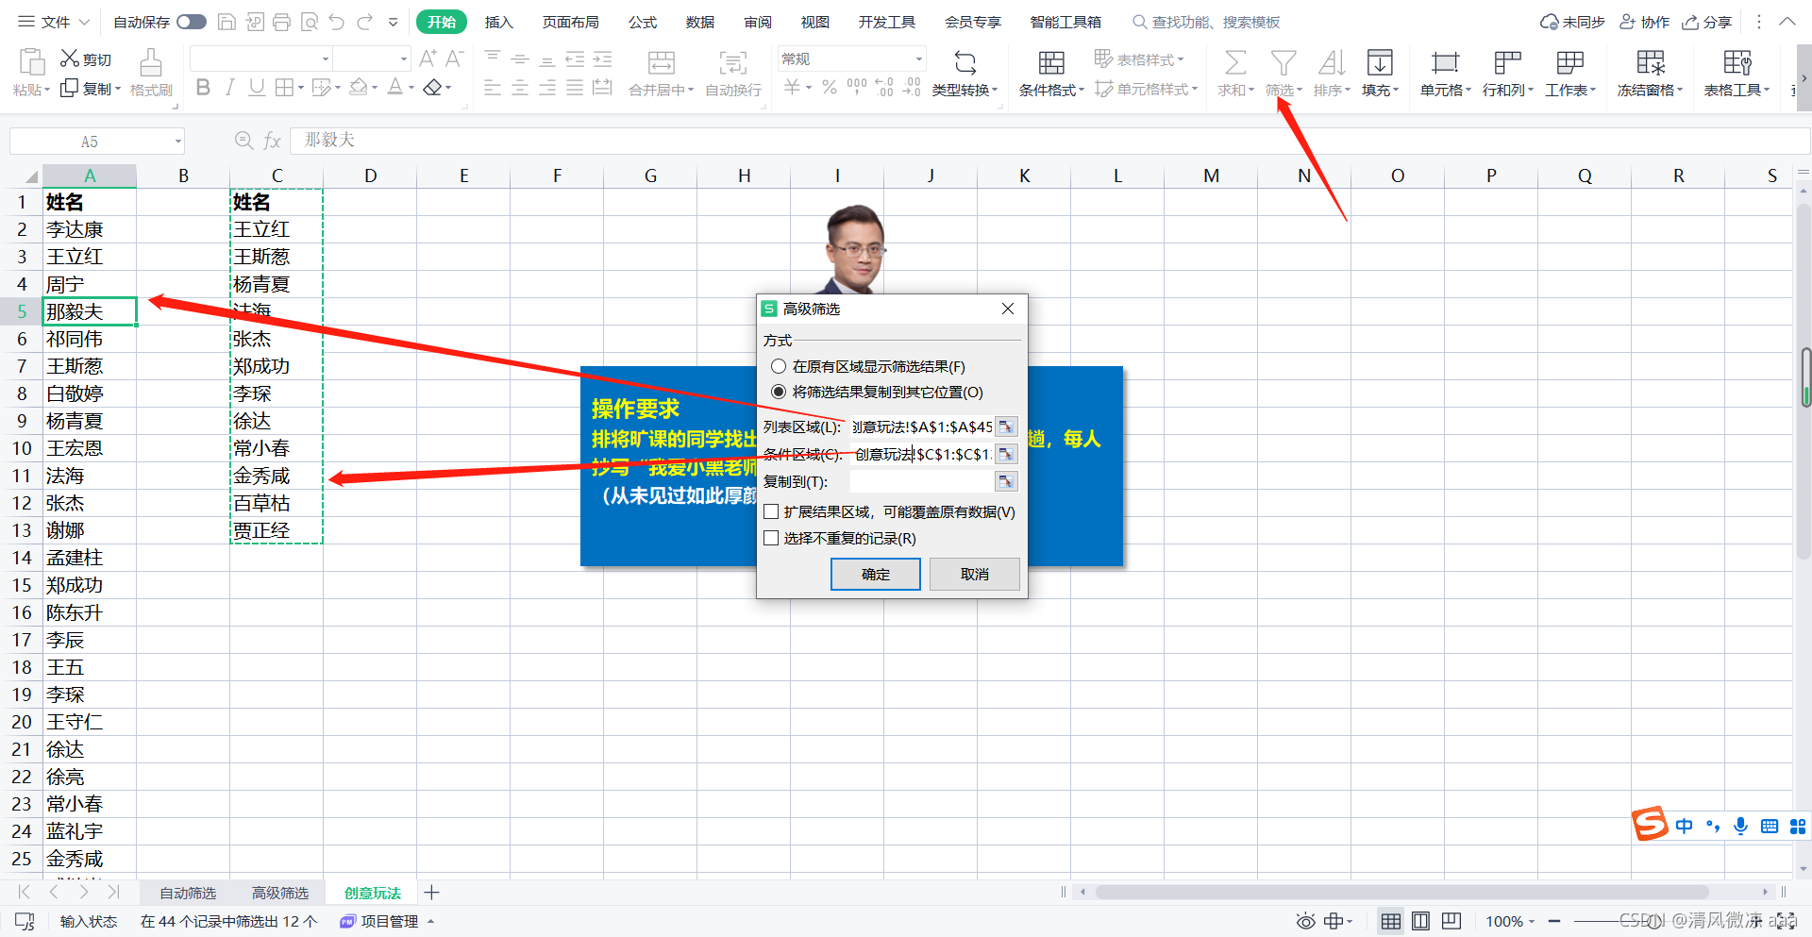Click the 分享 share button

1707,22
